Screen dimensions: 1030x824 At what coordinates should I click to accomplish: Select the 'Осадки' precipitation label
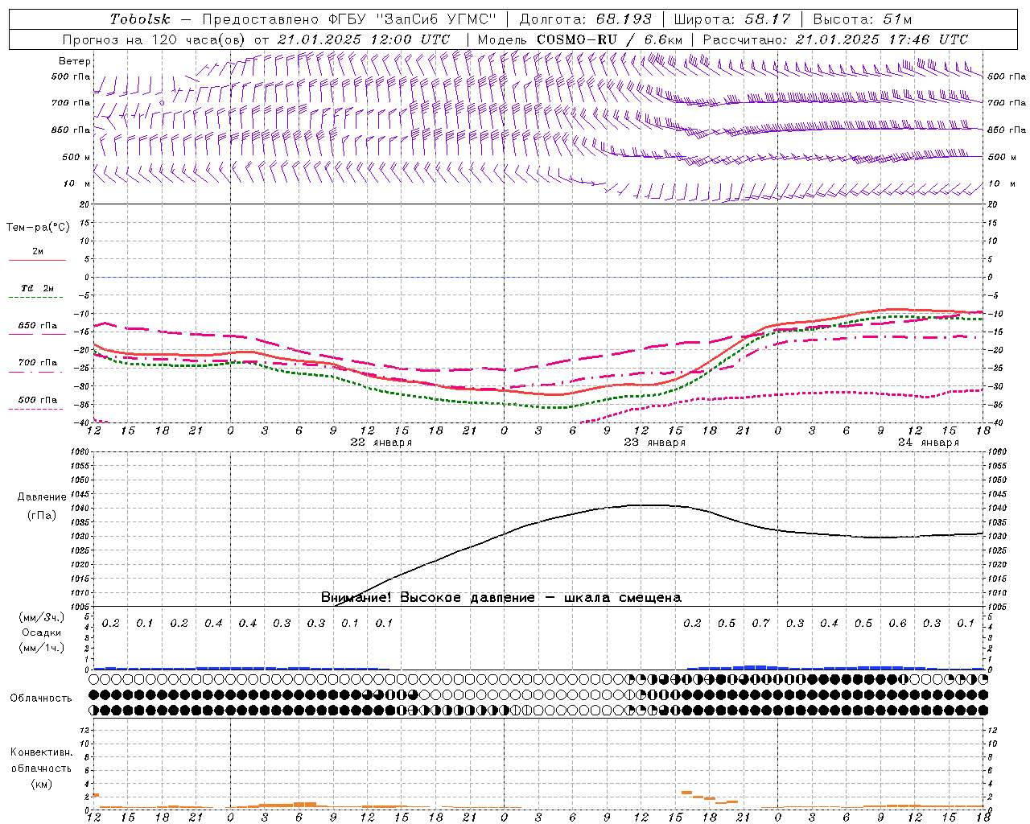(x=42, y=632)
